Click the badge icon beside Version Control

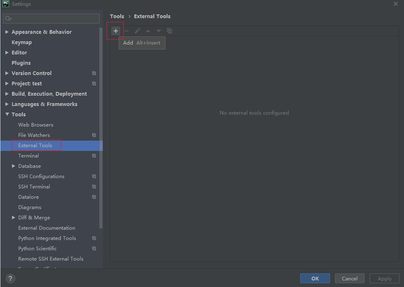pyautogui.click(x=94, y=73)
